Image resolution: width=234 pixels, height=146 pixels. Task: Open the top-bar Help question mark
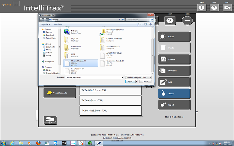(x=214, y=8)
